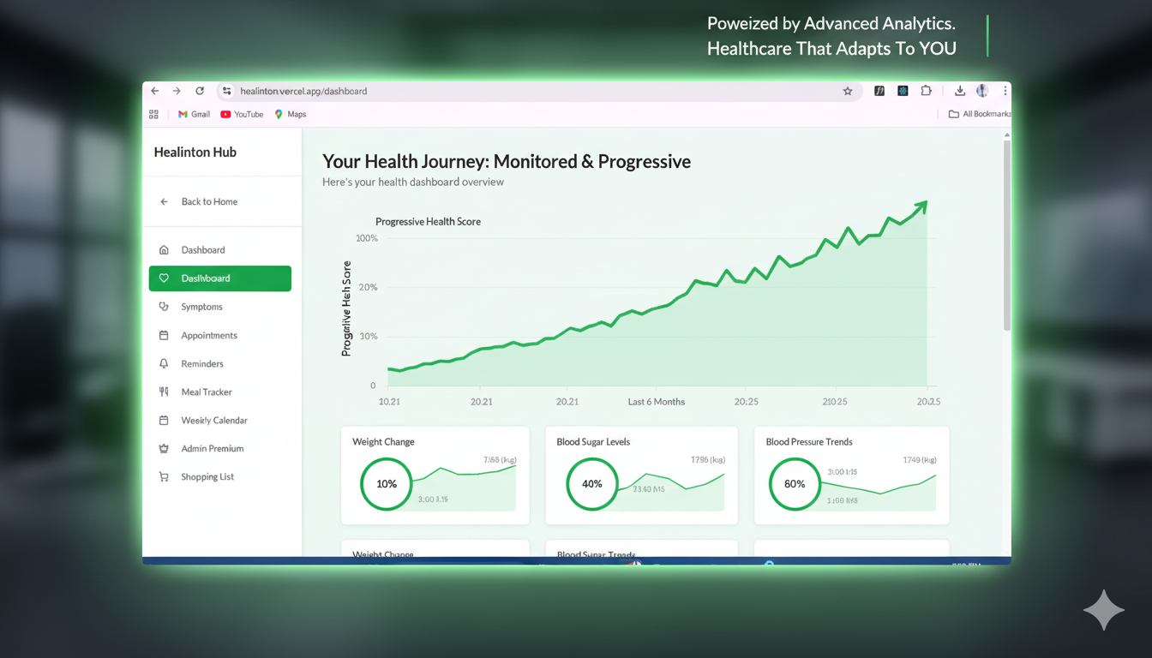Viewport: 1152px width, 658px height.
Task: Open the All Bookmarks dropdown
Action: click(x=979, y=114)
